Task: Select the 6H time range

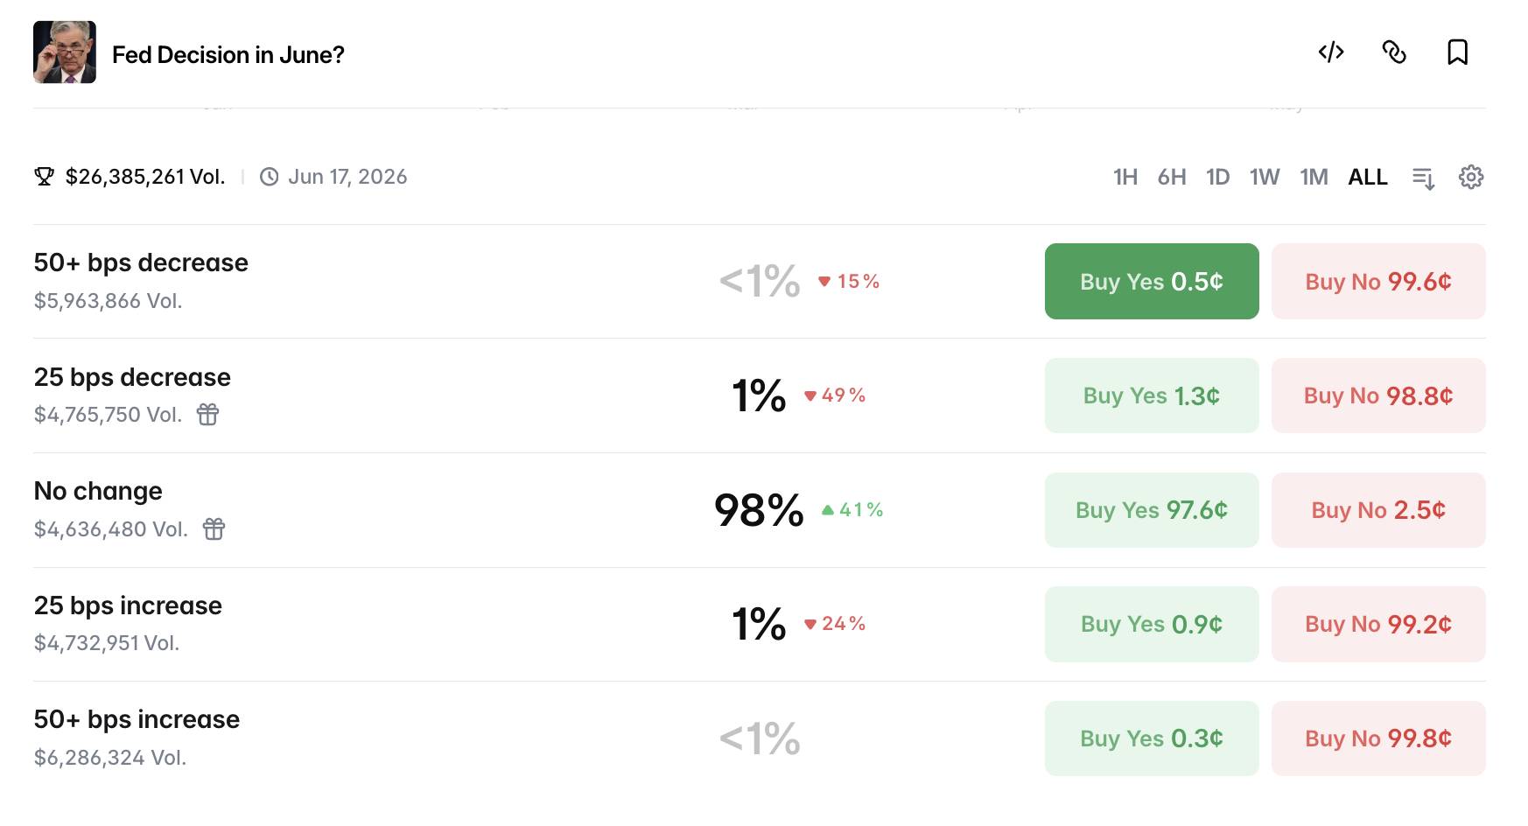Action: (x=1172, y=177)
